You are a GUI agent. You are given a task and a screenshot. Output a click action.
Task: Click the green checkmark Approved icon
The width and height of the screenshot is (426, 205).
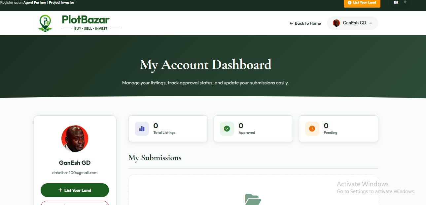pyautogui.click(x=227, y=129)
